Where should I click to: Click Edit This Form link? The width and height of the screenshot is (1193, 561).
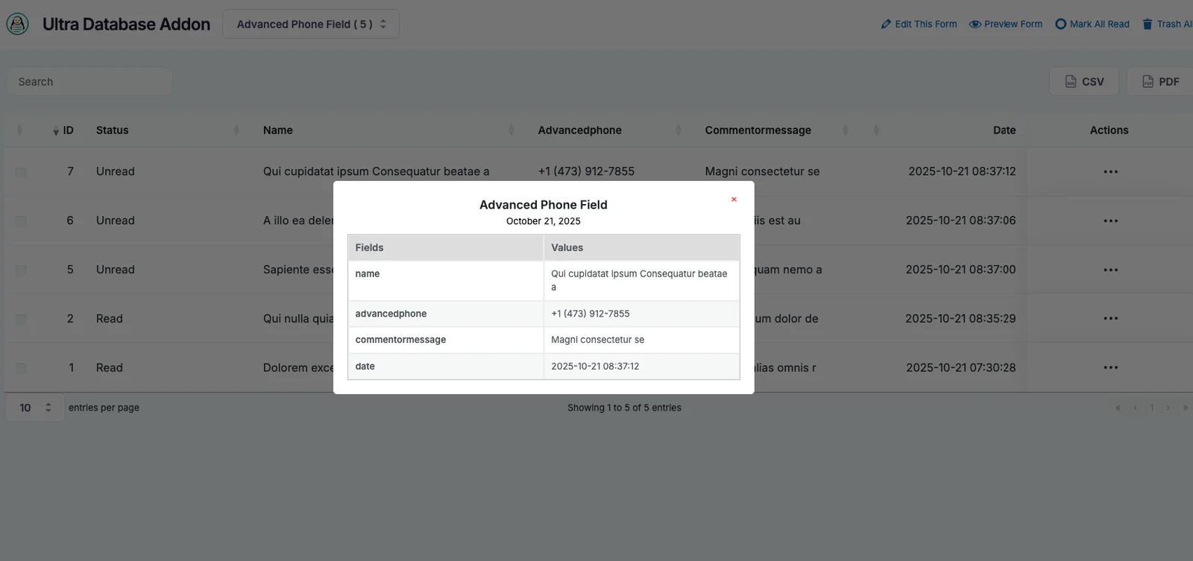pyautogui.click(x=919, y=24)
